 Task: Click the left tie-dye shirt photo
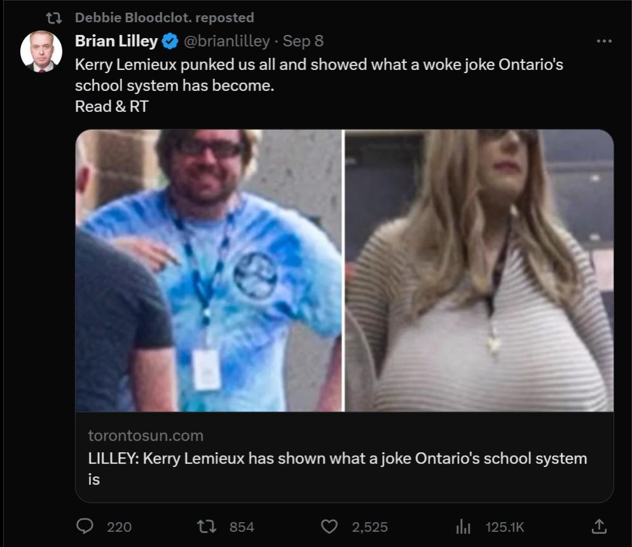(209, 270)
